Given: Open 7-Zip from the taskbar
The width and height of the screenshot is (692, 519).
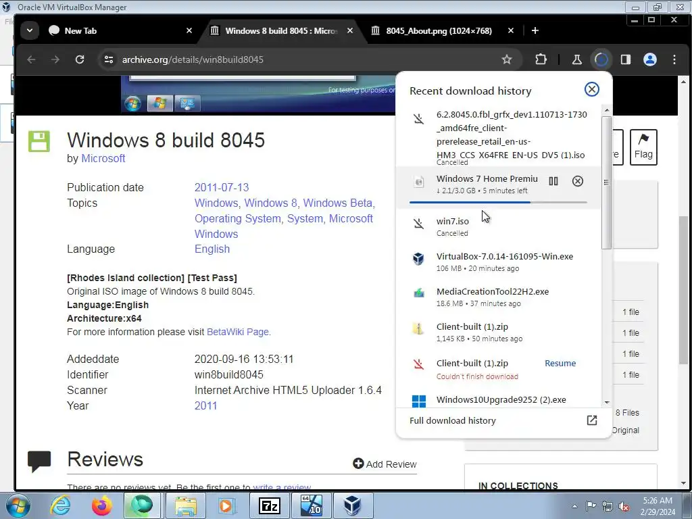Looking at the screenshot, I should click(x=270, y=505).
